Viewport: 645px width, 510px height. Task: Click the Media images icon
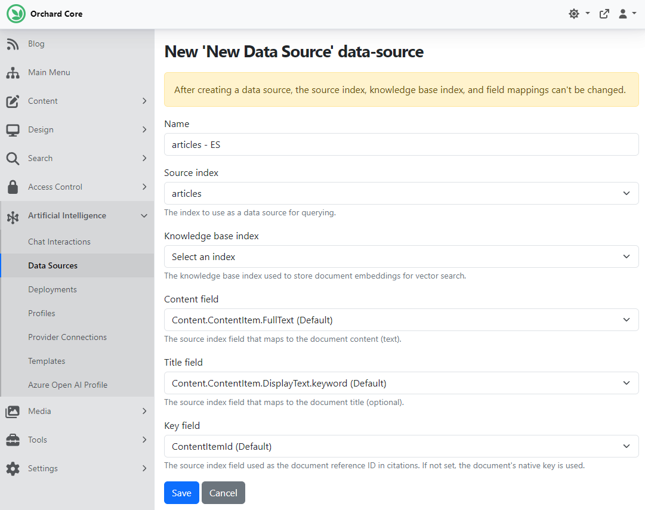tap(13, 412)
